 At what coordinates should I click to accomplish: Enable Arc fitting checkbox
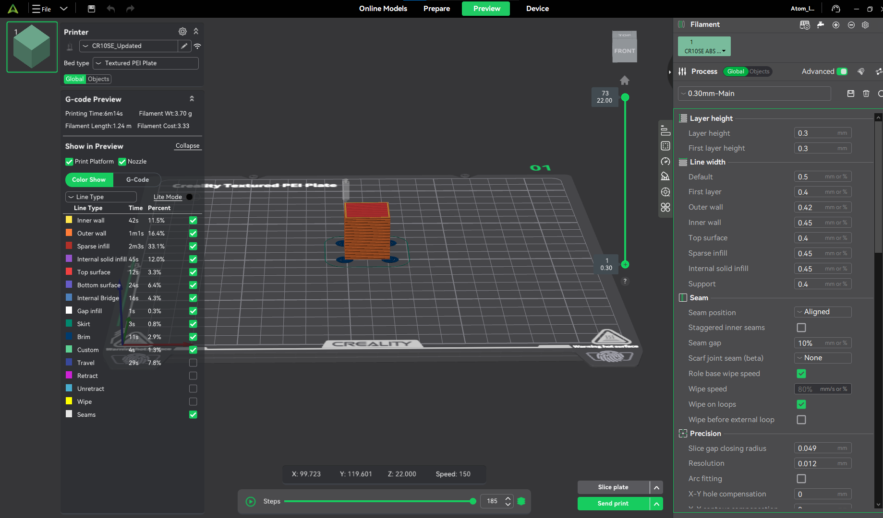pos(801,479)
